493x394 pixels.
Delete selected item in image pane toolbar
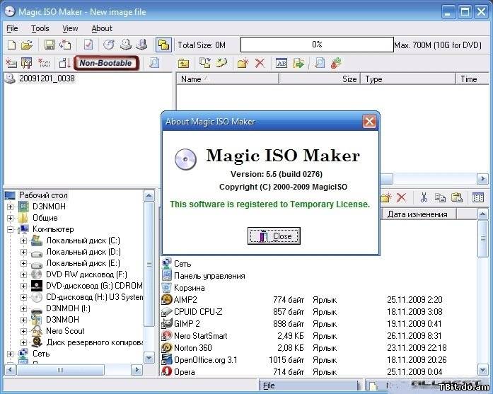[260, 63]
